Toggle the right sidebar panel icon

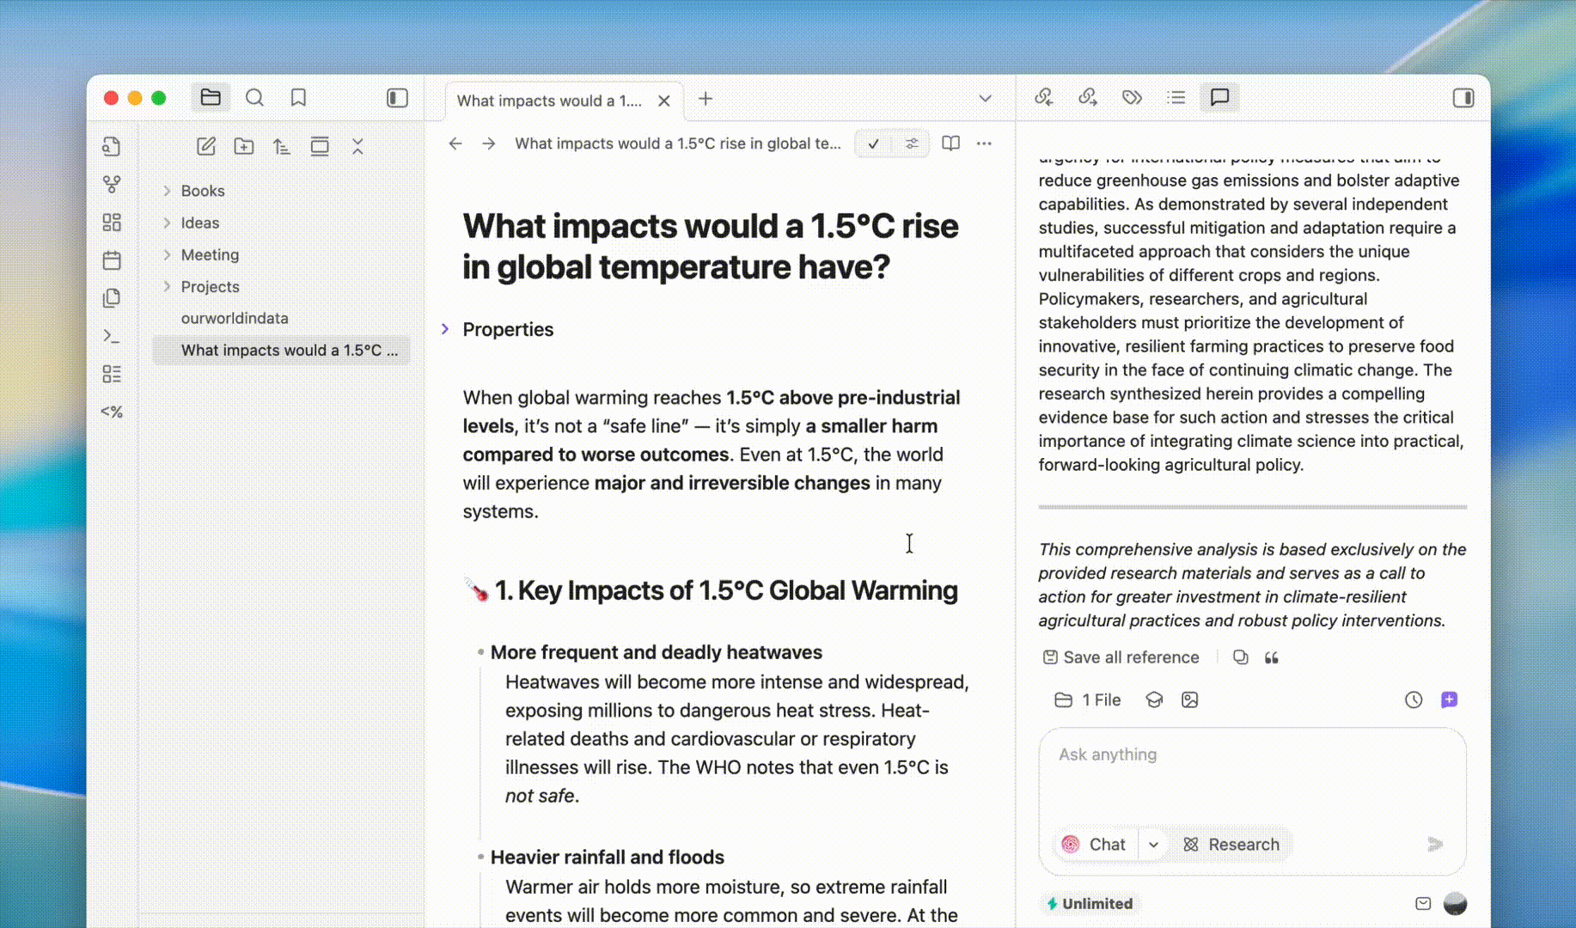(x=1463, y=97)
